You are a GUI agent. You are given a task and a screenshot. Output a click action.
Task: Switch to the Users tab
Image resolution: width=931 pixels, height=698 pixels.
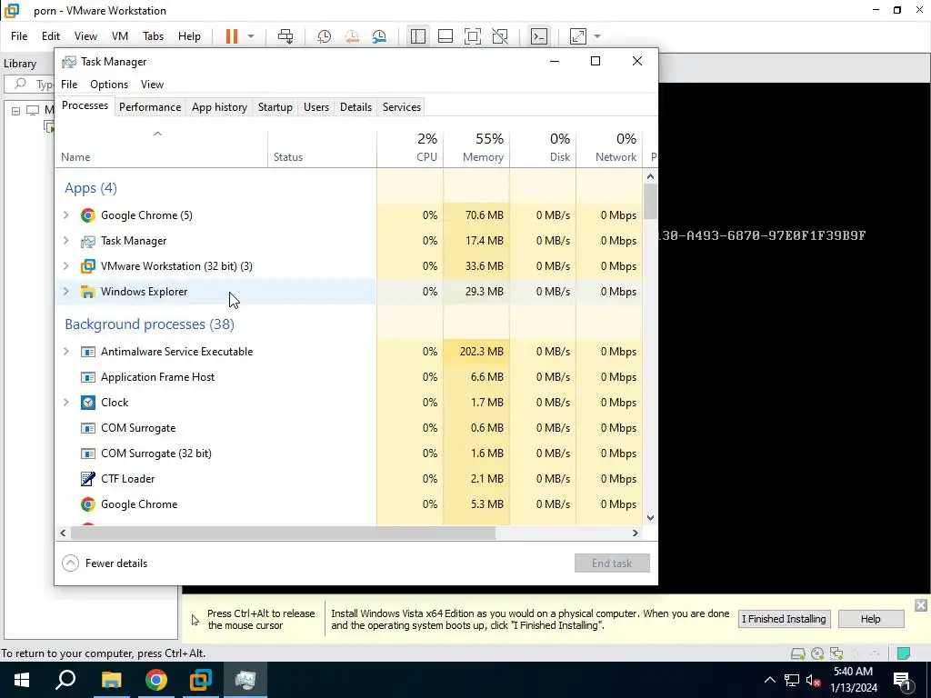click(x=315, y=107)
